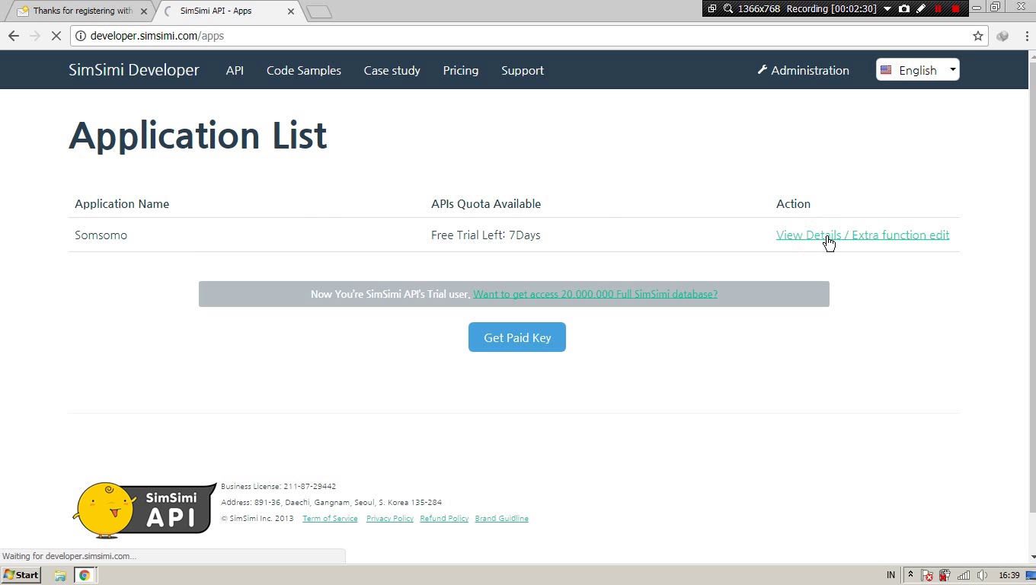Click the APIs Quota Available column header

(x=486, y=203)
